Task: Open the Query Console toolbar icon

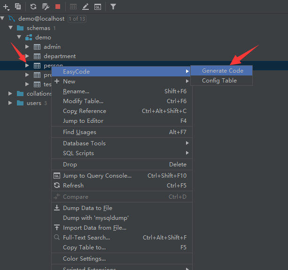Action: [98, 7]
